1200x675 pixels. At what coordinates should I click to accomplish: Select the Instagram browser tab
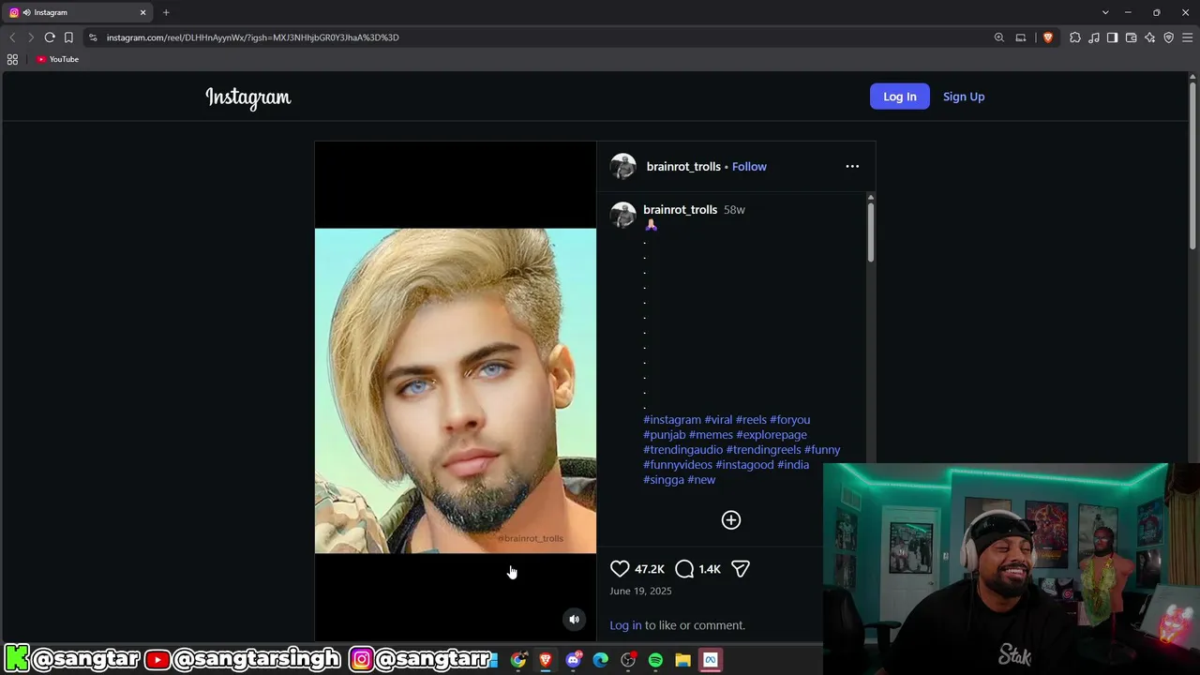coord(79,12)
